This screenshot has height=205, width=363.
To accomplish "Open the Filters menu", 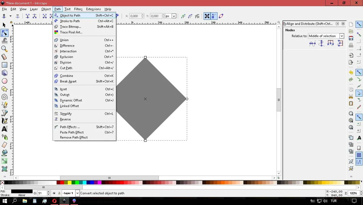I will tap(78, 9).
